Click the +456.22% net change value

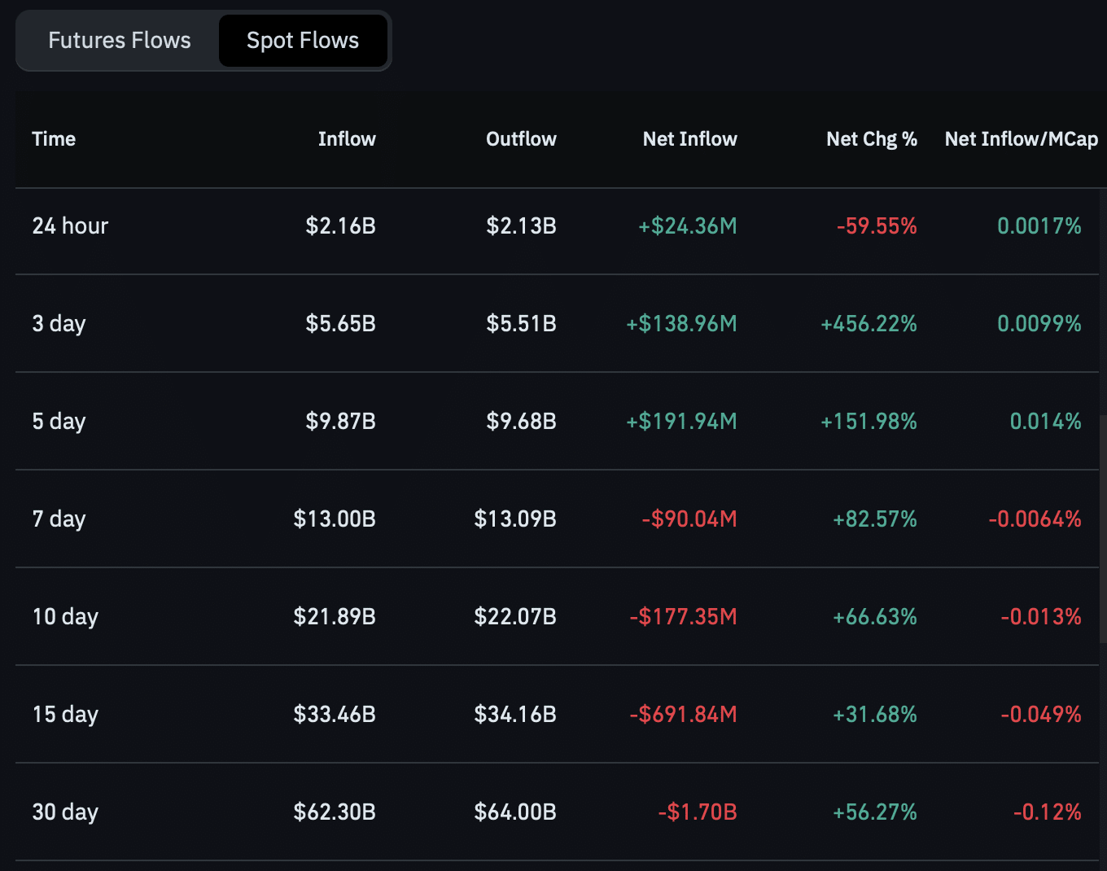pyautogui.click(x=869, y=324)
